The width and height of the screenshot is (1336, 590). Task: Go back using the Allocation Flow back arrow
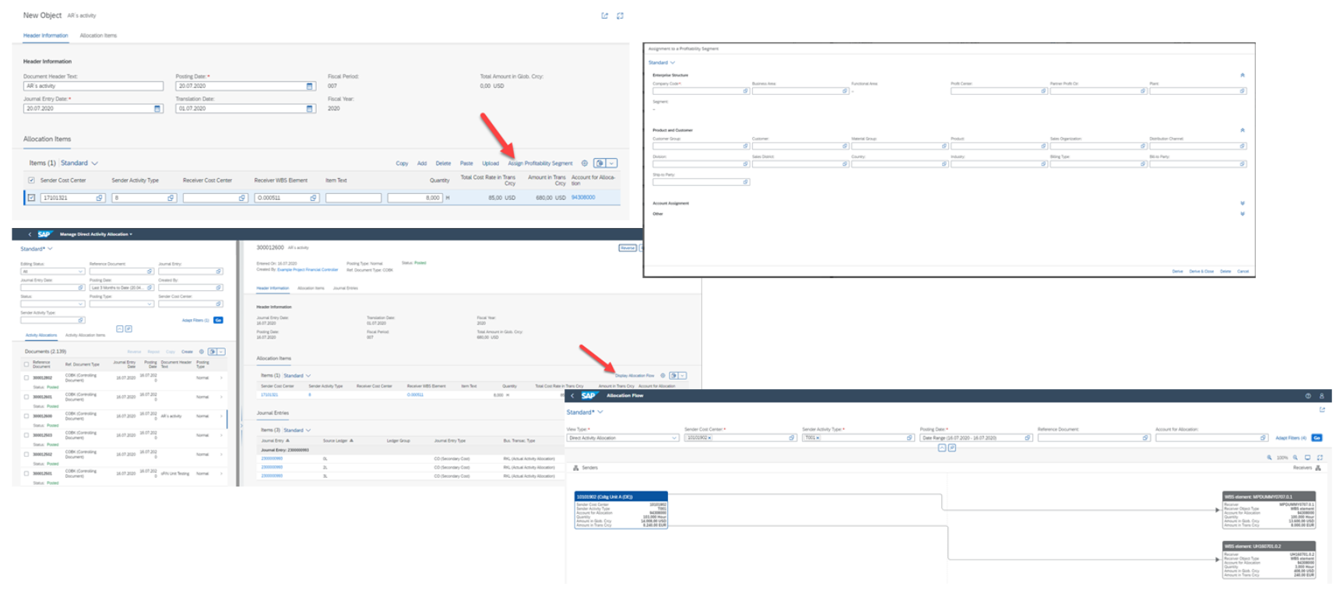pos(572,395)
